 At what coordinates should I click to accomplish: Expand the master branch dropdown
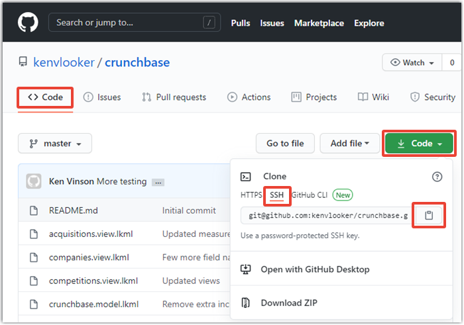pyautogui.click(x=55, y=144)
